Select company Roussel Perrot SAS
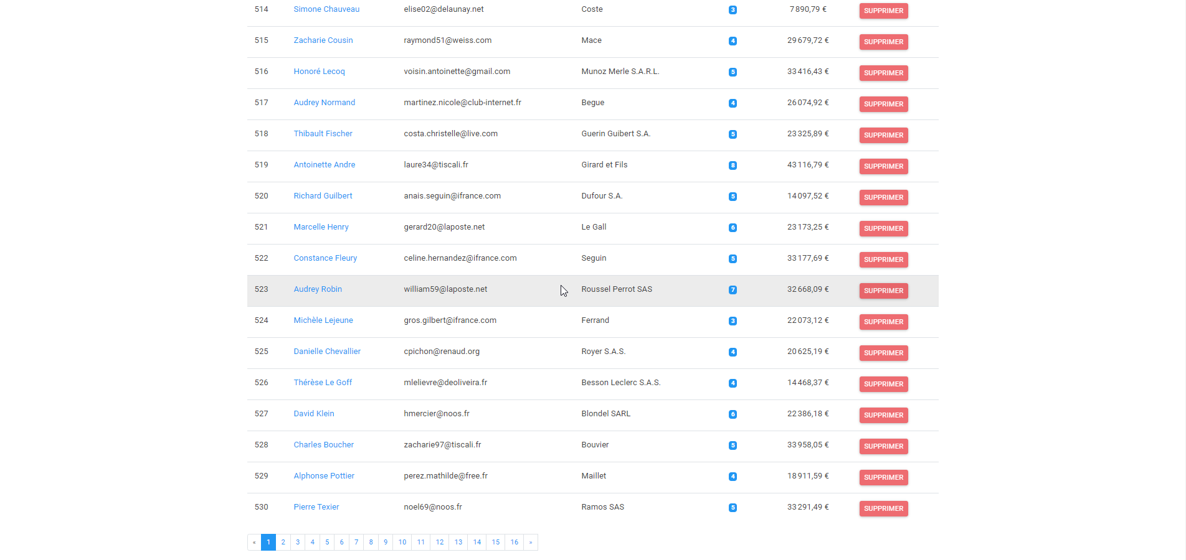 [x=617, y=289]
